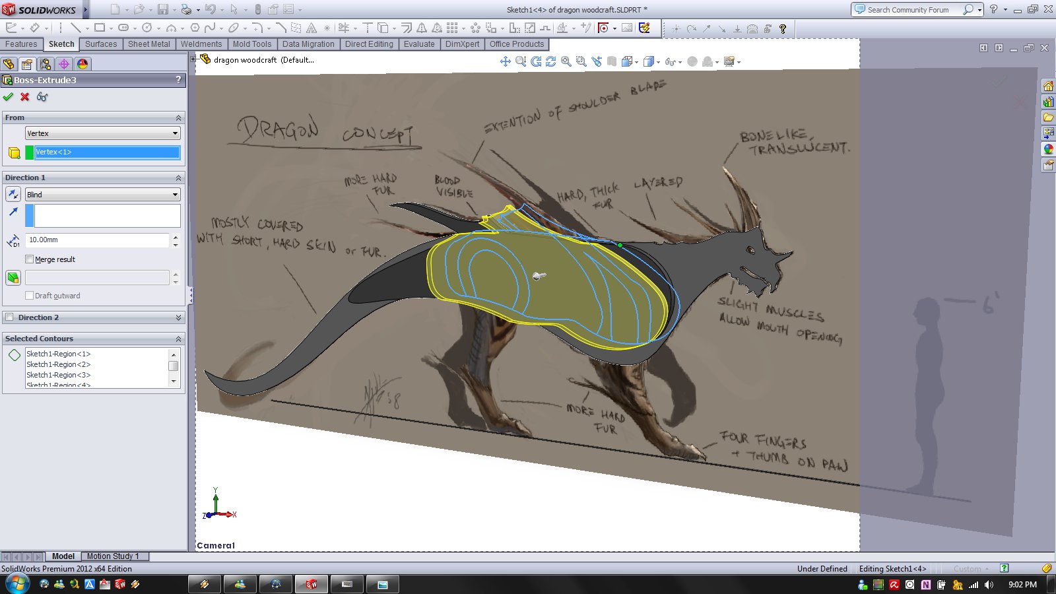
Task: Enable the Direction 2 checkbox
Action: (x=9, y=317)
